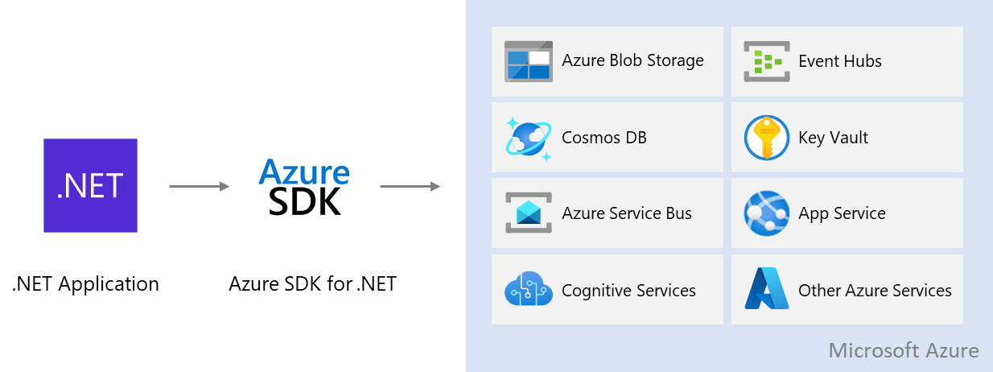
Task: Click the .NET Application caption
Action: pos(85,284)
